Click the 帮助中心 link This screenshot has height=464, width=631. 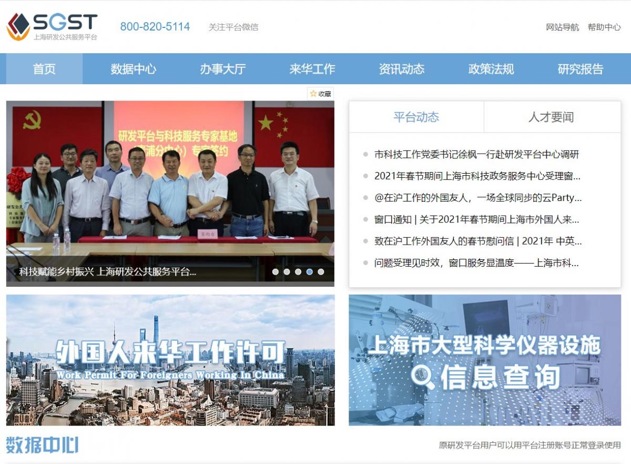point(604,27)
